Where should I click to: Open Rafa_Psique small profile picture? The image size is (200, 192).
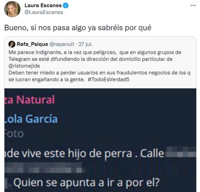(12, 44)
